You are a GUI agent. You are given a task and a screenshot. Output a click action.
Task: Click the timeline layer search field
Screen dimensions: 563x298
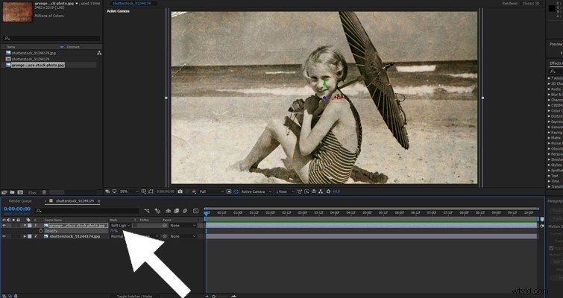(87, 211)
